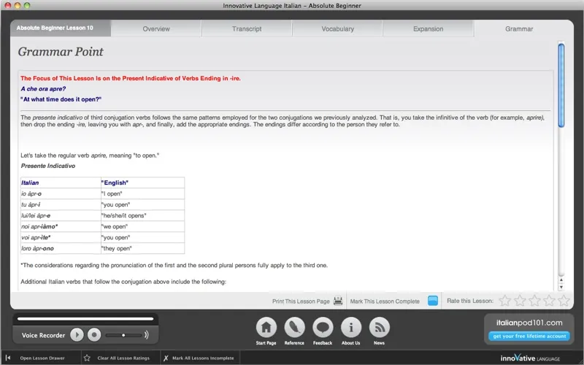584x365 pixels.
Task: Rate the lesson with the fifth star
Action: click(x=564, y=301)
